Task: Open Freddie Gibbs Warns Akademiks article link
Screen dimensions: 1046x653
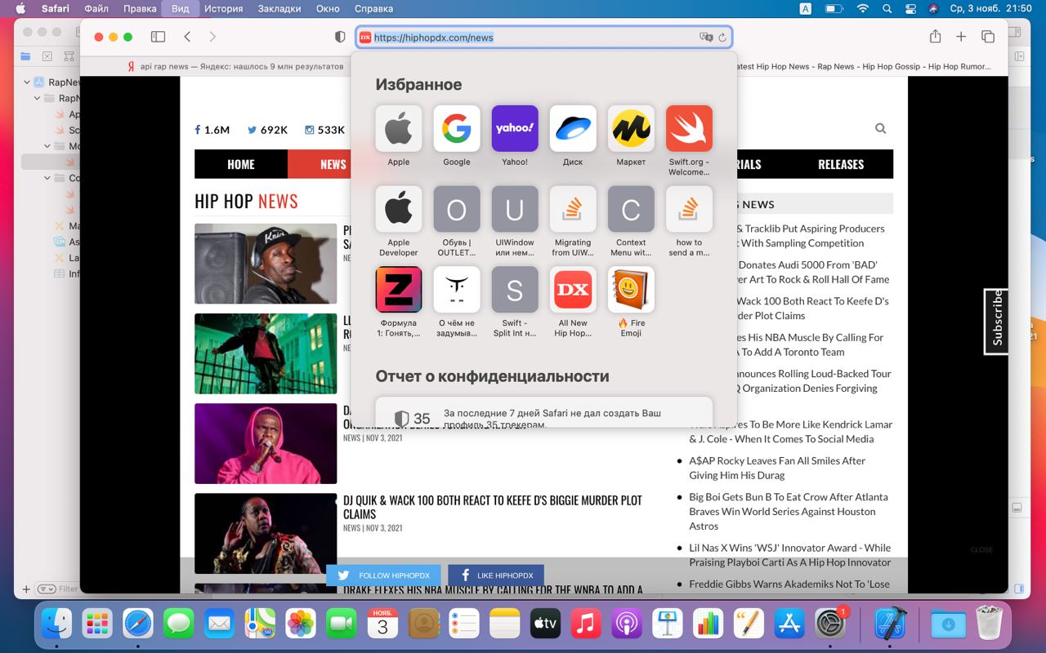Action: tap(789, 584)
